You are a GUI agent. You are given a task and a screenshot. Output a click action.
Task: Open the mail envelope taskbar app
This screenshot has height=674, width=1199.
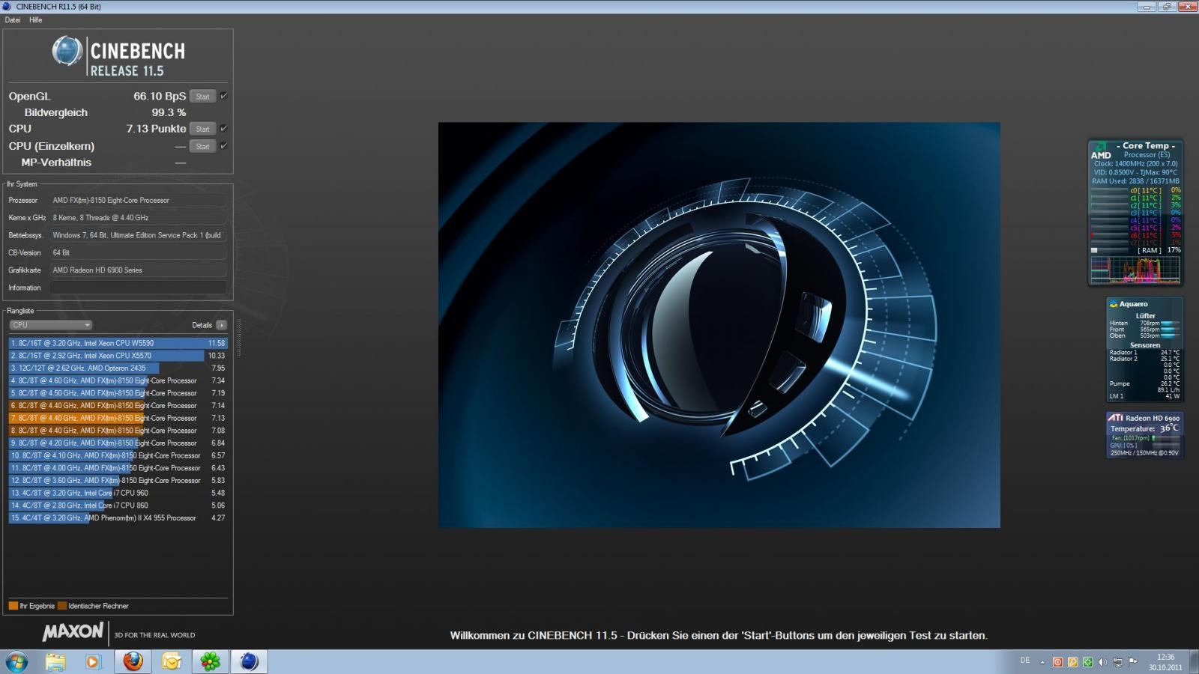pyautogui.click(x=172, y=662)
